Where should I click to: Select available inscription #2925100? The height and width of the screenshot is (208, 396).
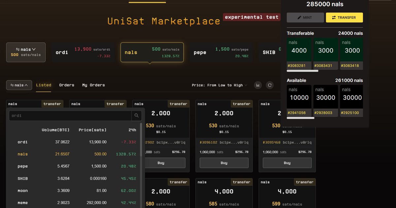[352, 101]
